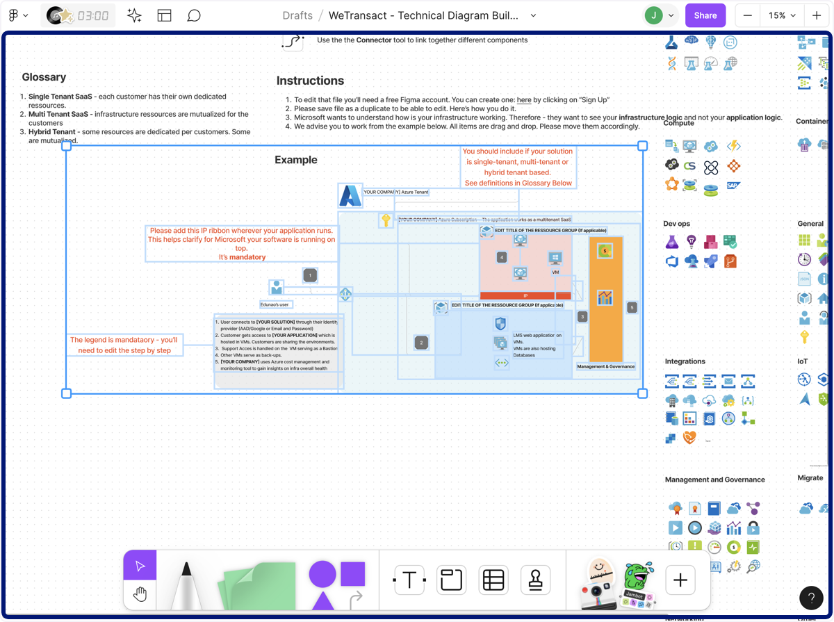Select the purple flask icon in Dev ops
Viewport: 834px width, 622px height.
tap(671, 242)
